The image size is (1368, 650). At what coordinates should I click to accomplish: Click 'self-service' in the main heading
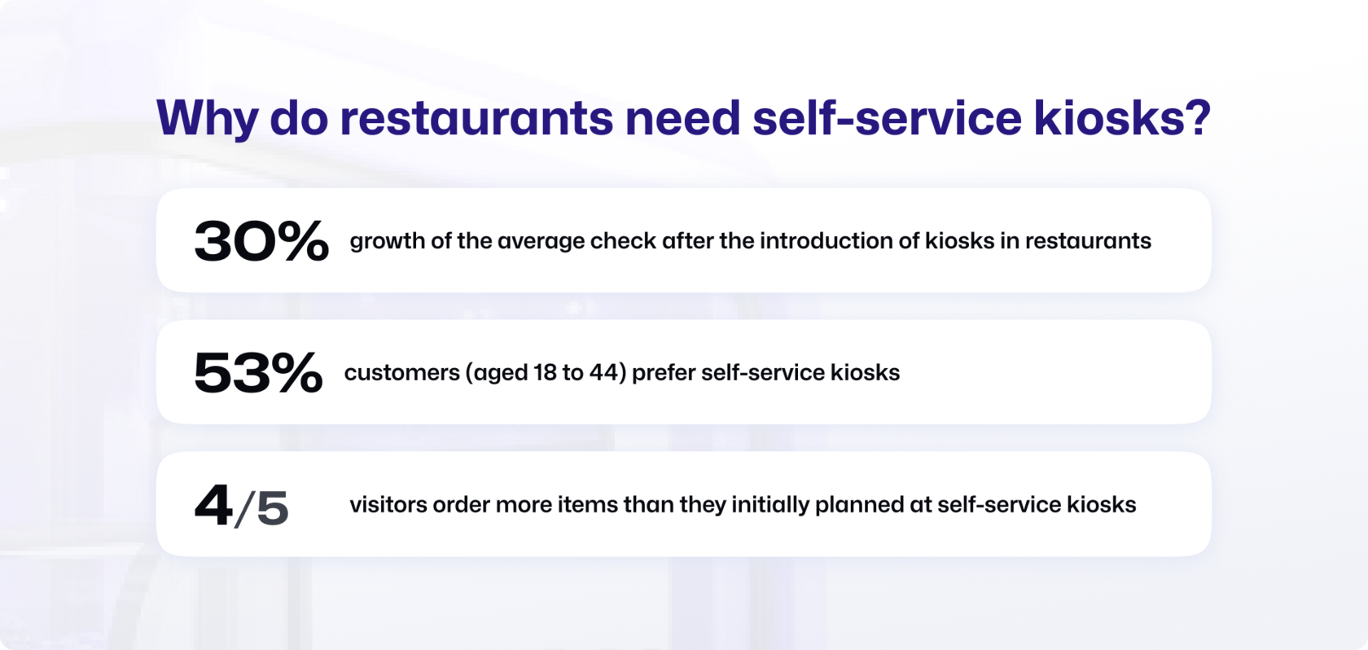point(886,117)
